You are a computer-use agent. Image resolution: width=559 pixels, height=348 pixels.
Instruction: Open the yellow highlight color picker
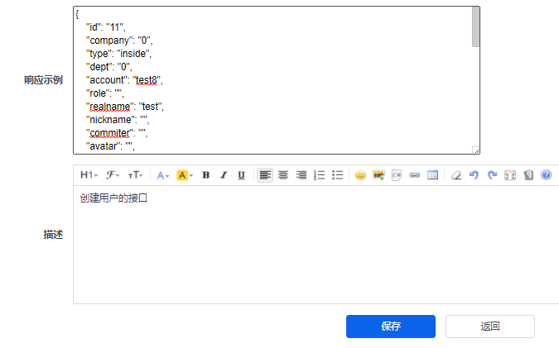tap(185, 175)
